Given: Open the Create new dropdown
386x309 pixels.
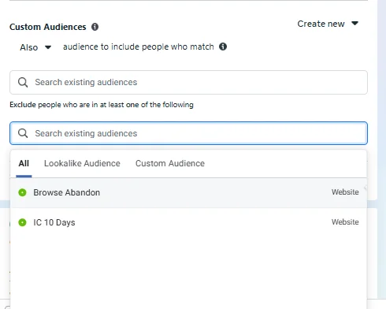Looking at the screenshot, I should (328, 24).
